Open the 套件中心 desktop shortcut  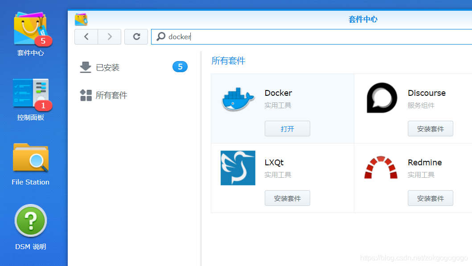point(31,34)
